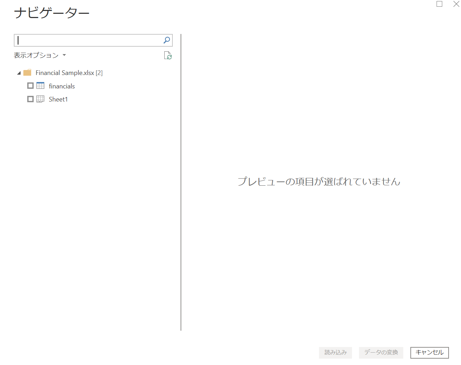Select the worksheet grid icon beside Sheet1
This screenshot has height=365, width=461.
point(40,99)
